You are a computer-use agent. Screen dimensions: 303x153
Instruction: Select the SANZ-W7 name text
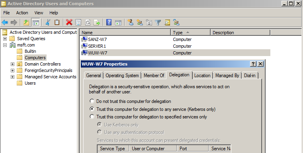[98, 39]
